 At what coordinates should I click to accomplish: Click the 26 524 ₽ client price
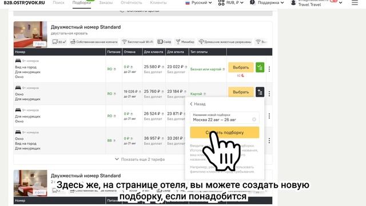click(152, 114)
